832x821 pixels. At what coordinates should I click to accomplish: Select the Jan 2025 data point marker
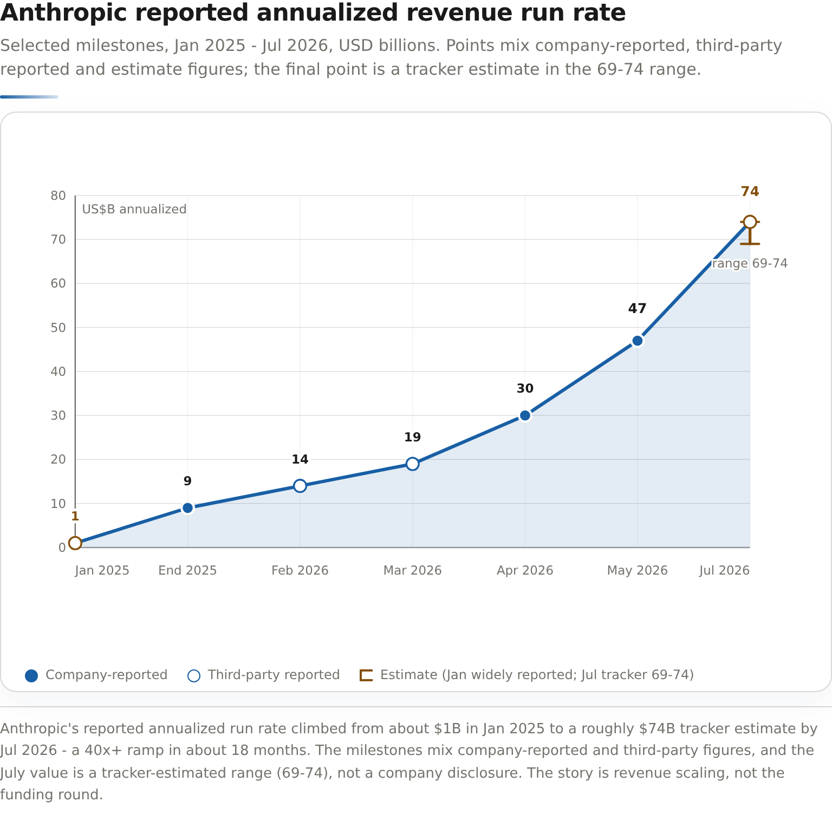tap(75, 543)
